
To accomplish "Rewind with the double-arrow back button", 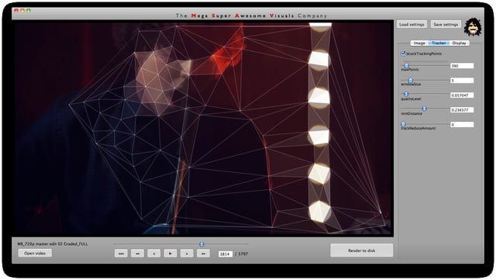I will point(137,254).
